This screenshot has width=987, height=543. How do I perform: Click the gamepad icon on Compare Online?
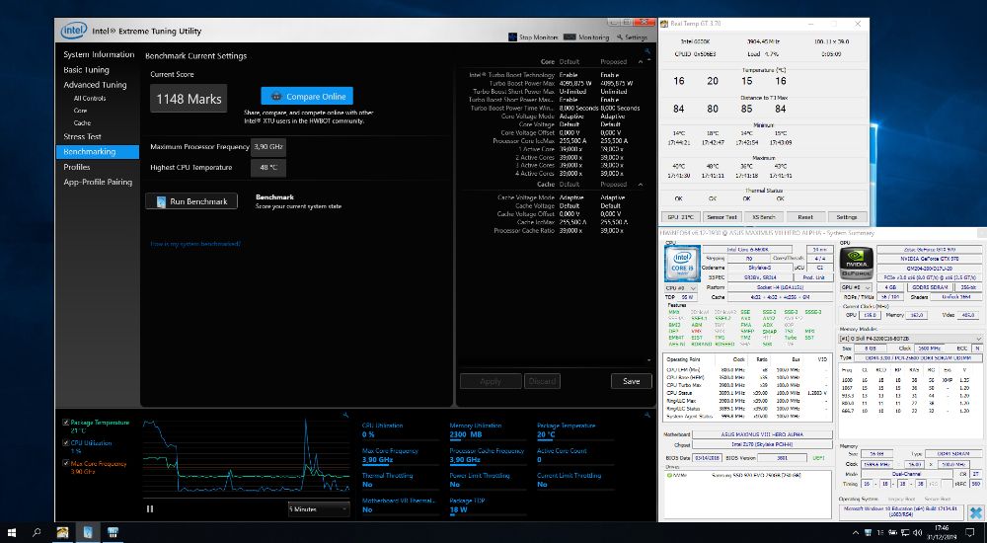[275, 97]
